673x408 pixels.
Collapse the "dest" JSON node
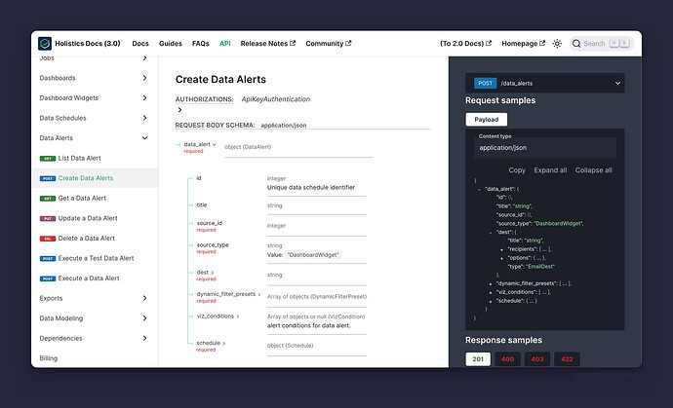click(491, 233)
